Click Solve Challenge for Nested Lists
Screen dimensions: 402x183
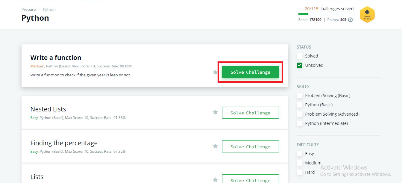click(250, 113)
